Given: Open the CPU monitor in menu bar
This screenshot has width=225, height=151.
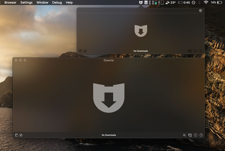Looking at the screenshot, I should [161, 3].
